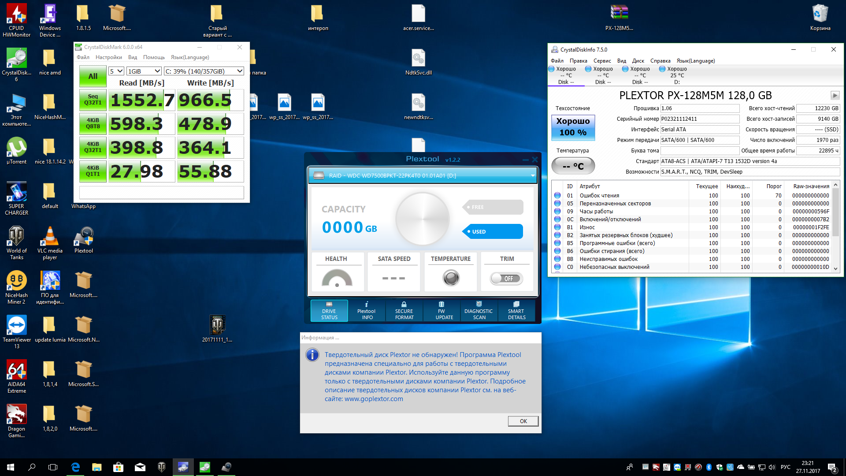Open the Plextool INFO tab icon

(x=366, y=305)
